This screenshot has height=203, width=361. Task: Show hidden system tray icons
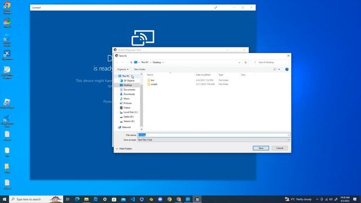click(x=317, y=199)
